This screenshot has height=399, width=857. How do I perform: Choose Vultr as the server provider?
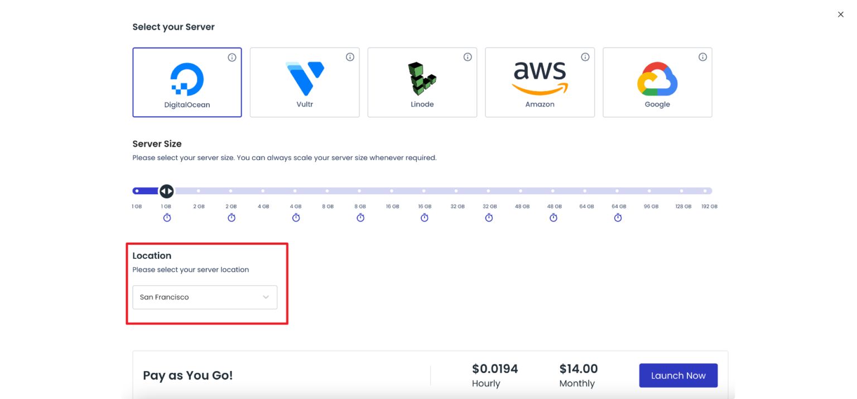(305, 83)
